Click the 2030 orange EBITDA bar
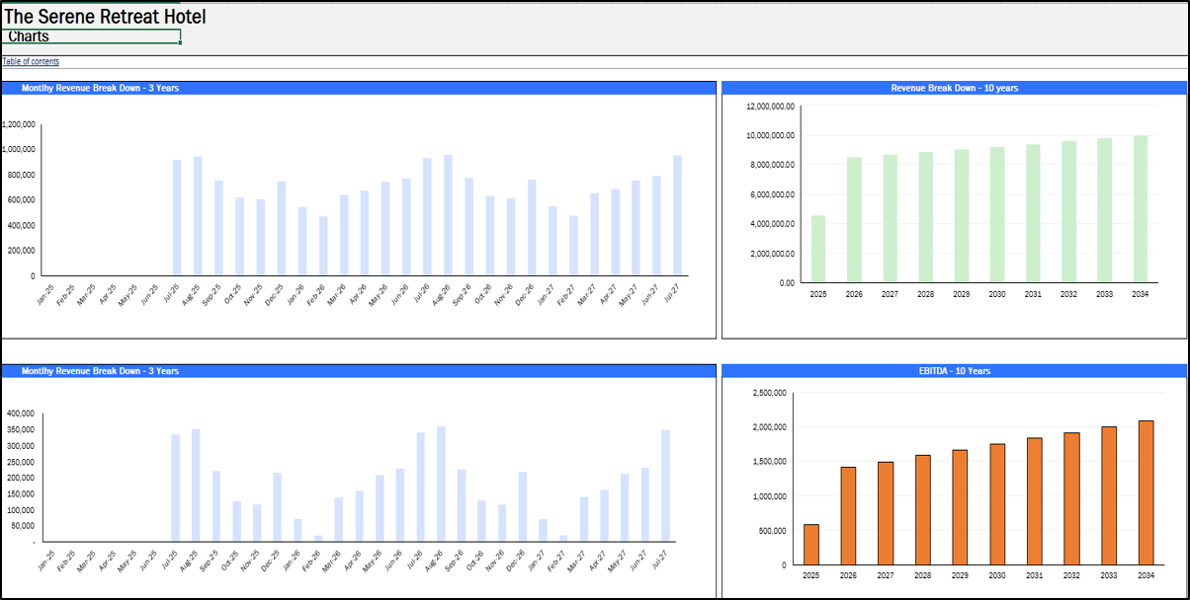 coord(997,504)
